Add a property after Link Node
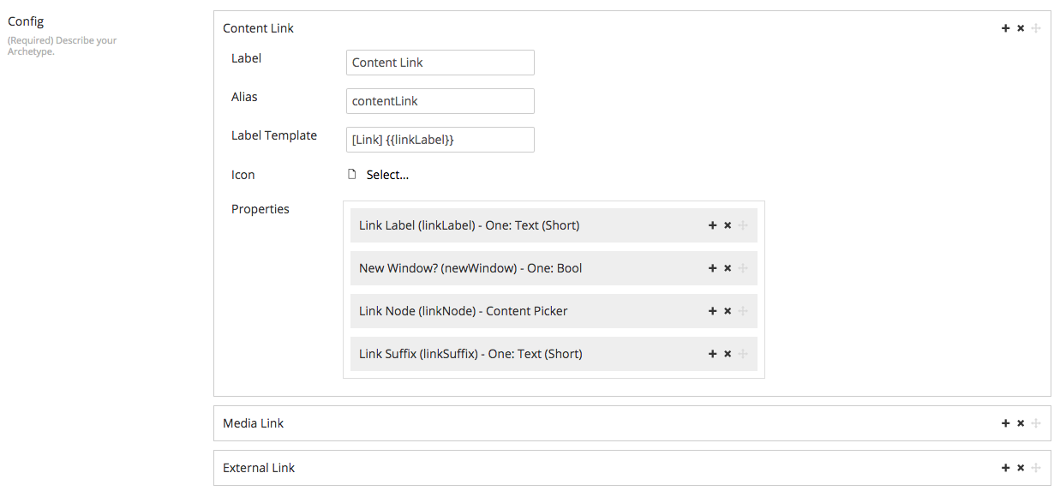Screen dimensions: 1060x491 tap(712, 311)
